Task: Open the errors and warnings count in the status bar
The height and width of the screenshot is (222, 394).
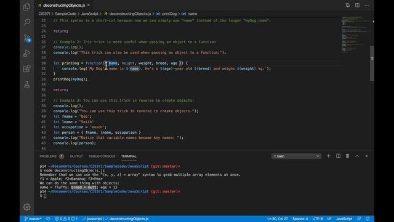Action: pos(66,219)
